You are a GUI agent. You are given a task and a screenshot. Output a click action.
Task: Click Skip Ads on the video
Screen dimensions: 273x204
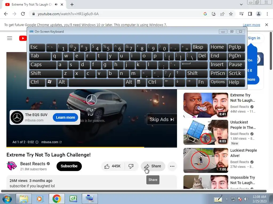point(162,119)
